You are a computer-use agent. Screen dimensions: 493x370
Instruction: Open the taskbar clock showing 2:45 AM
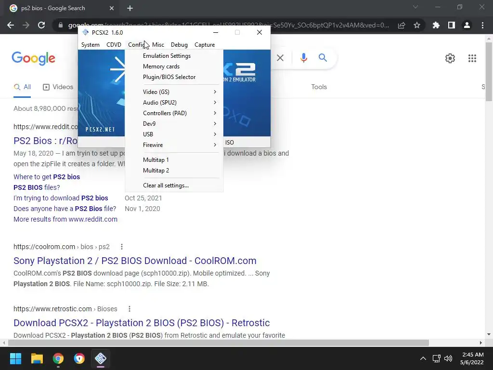tap(472, 358)
